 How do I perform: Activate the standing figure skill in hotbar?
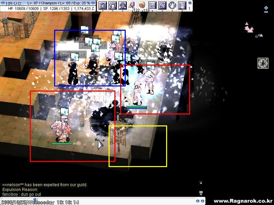click(x=152, y=5)
